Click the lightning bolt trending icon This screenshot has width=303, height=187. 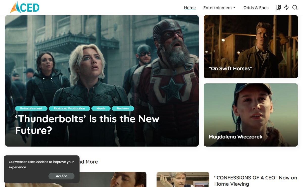tap(286, 8)
